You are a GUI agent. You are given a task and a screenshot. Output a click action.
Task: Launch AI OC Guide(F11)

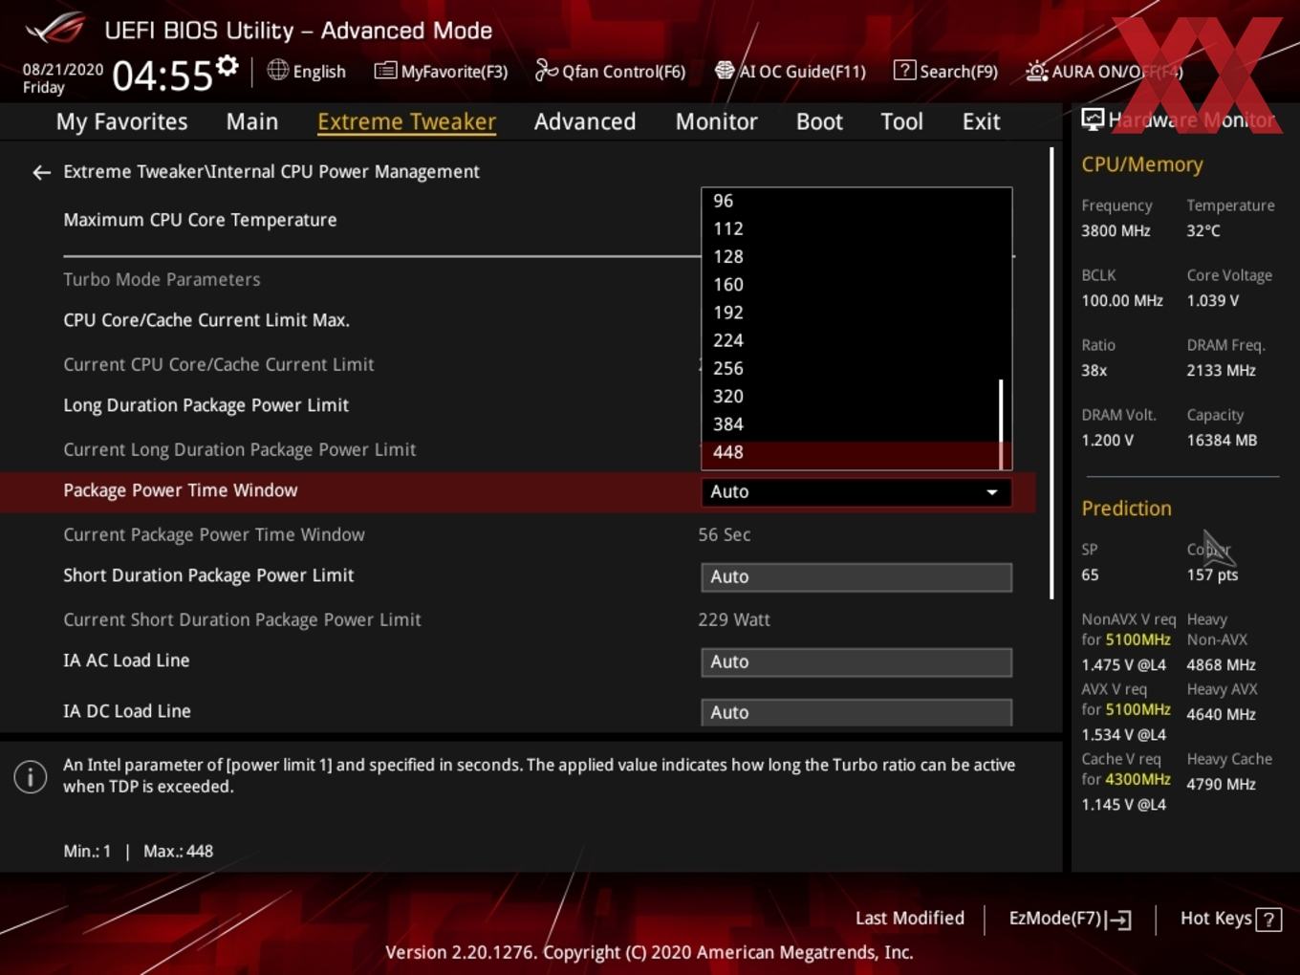tap(791, 71)
